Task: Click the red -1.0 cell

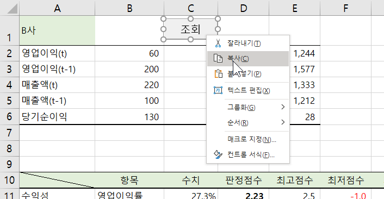Action: [345, 195]
